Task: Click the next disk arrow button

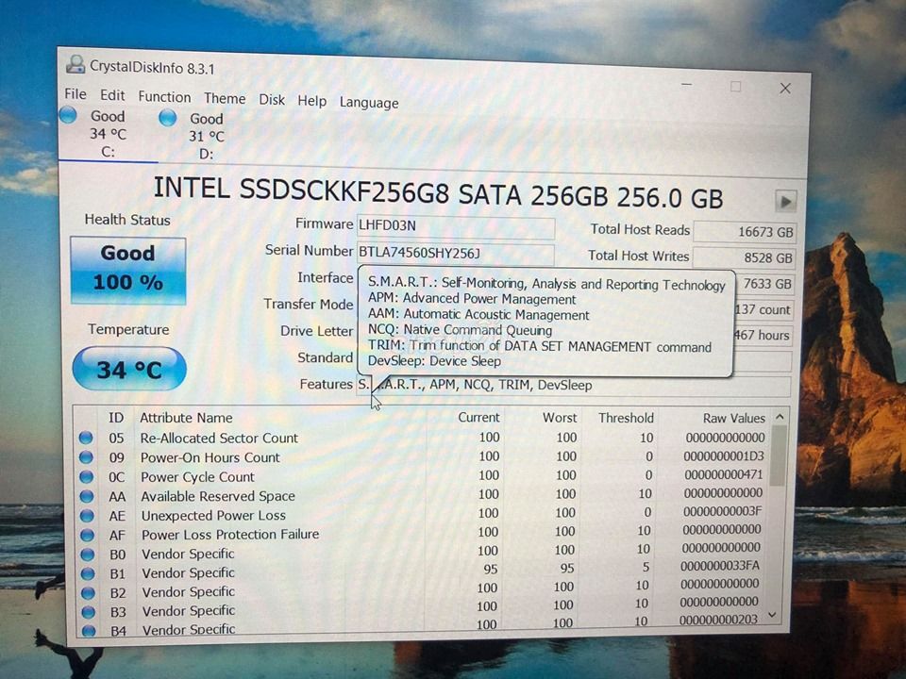Action: click(785, 202)
